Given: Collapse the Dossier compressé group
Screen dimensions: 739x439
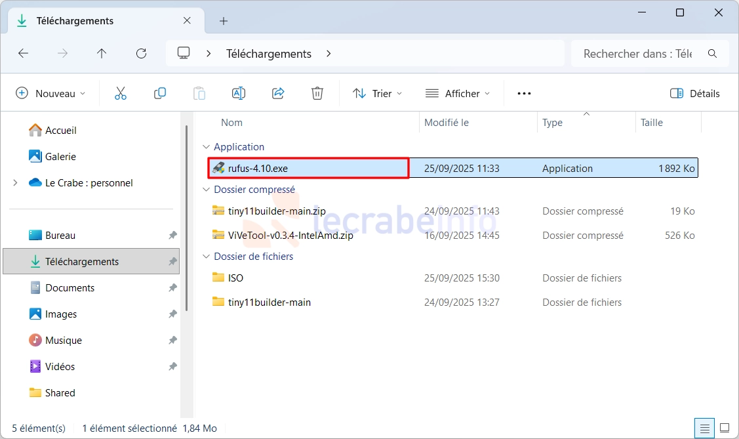Looking at the screenshot, I should point(207,190).
